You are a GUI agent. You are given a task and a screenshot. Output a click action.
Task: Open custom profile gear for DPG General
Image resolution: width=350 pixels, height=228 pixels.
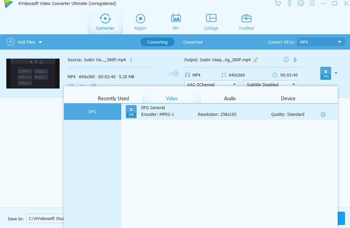pyautogui.click(x=323, y=115)
